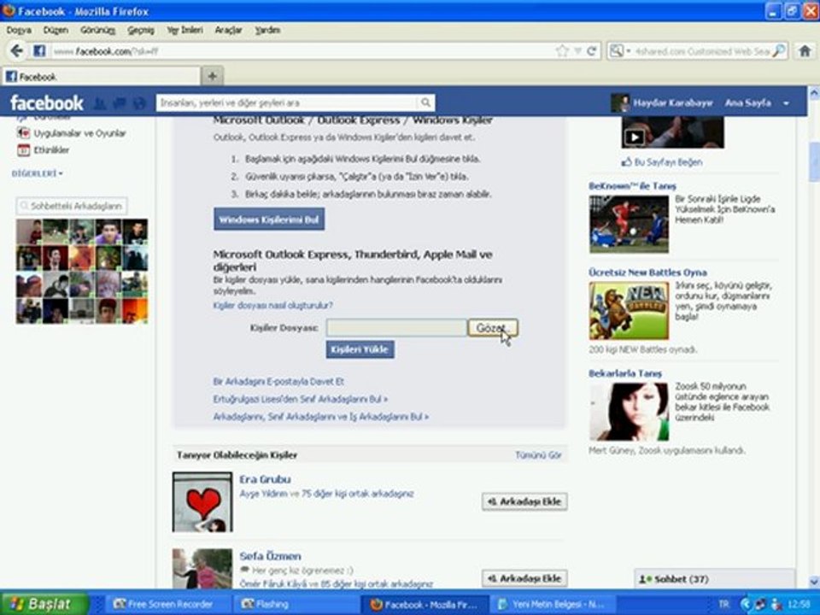Click the New Battles ad image
Screen dimensions: 820x615
[x=629, y=311]
